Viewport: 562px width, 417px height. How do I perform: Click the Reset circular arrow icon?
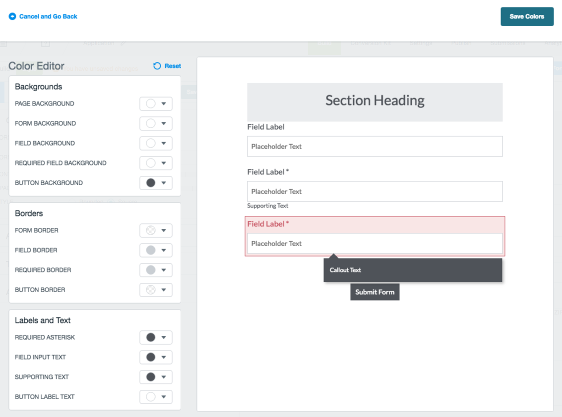coord(157,66)
